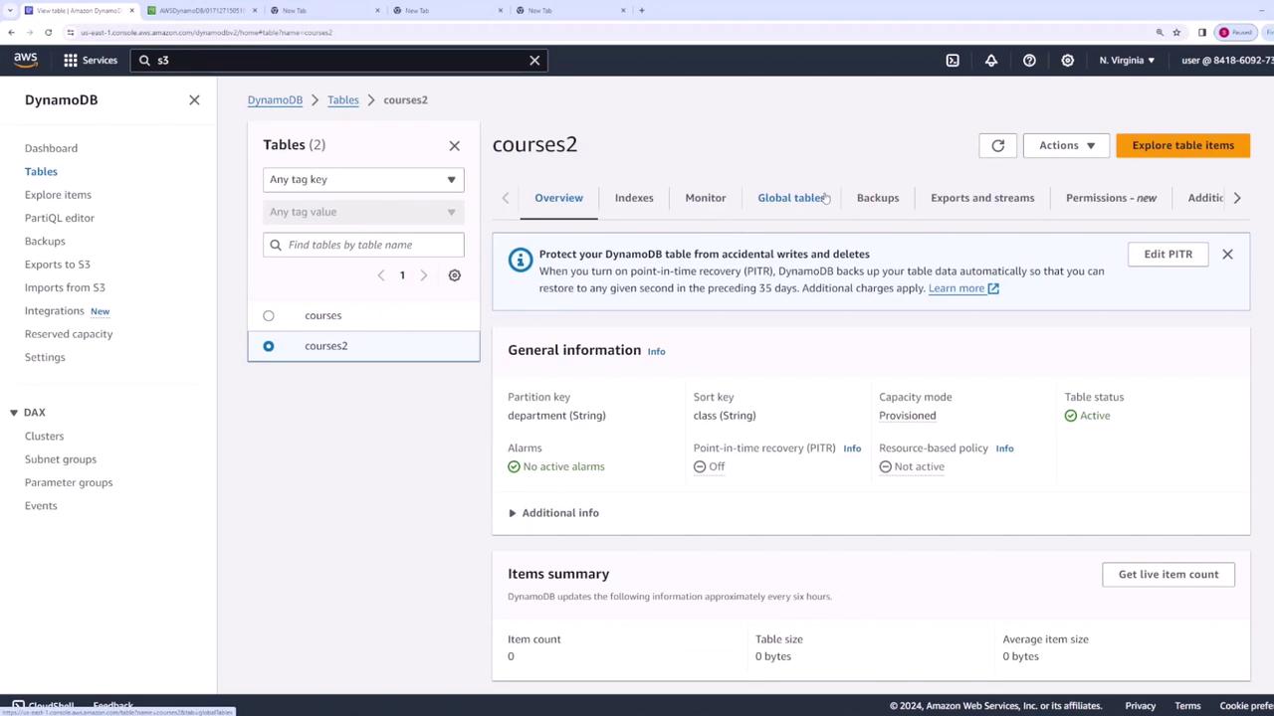Launch CloudShell from the top navigation bar
Image resolution: width=1274 pixels, height=716 pixels.
click(x=953, y=61)
